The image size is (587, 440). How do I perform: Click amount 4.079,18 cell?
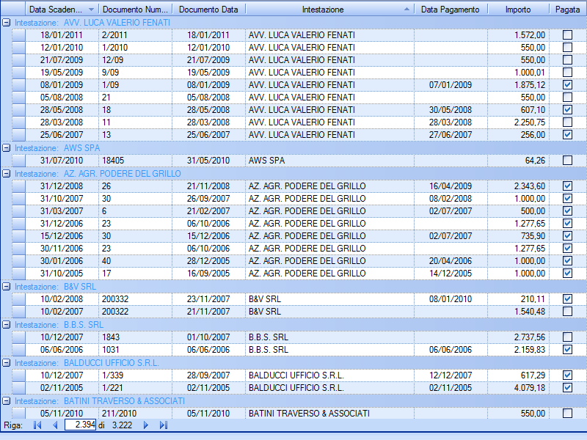(x=518, y=388)
